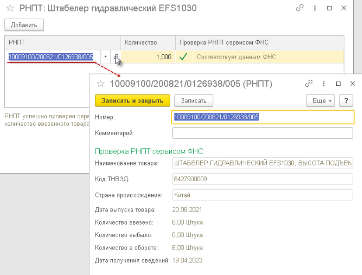Add the back РНПТ list window to favorites via its star
The height and width of the screenshot is (275, 362).
point(10,8)
